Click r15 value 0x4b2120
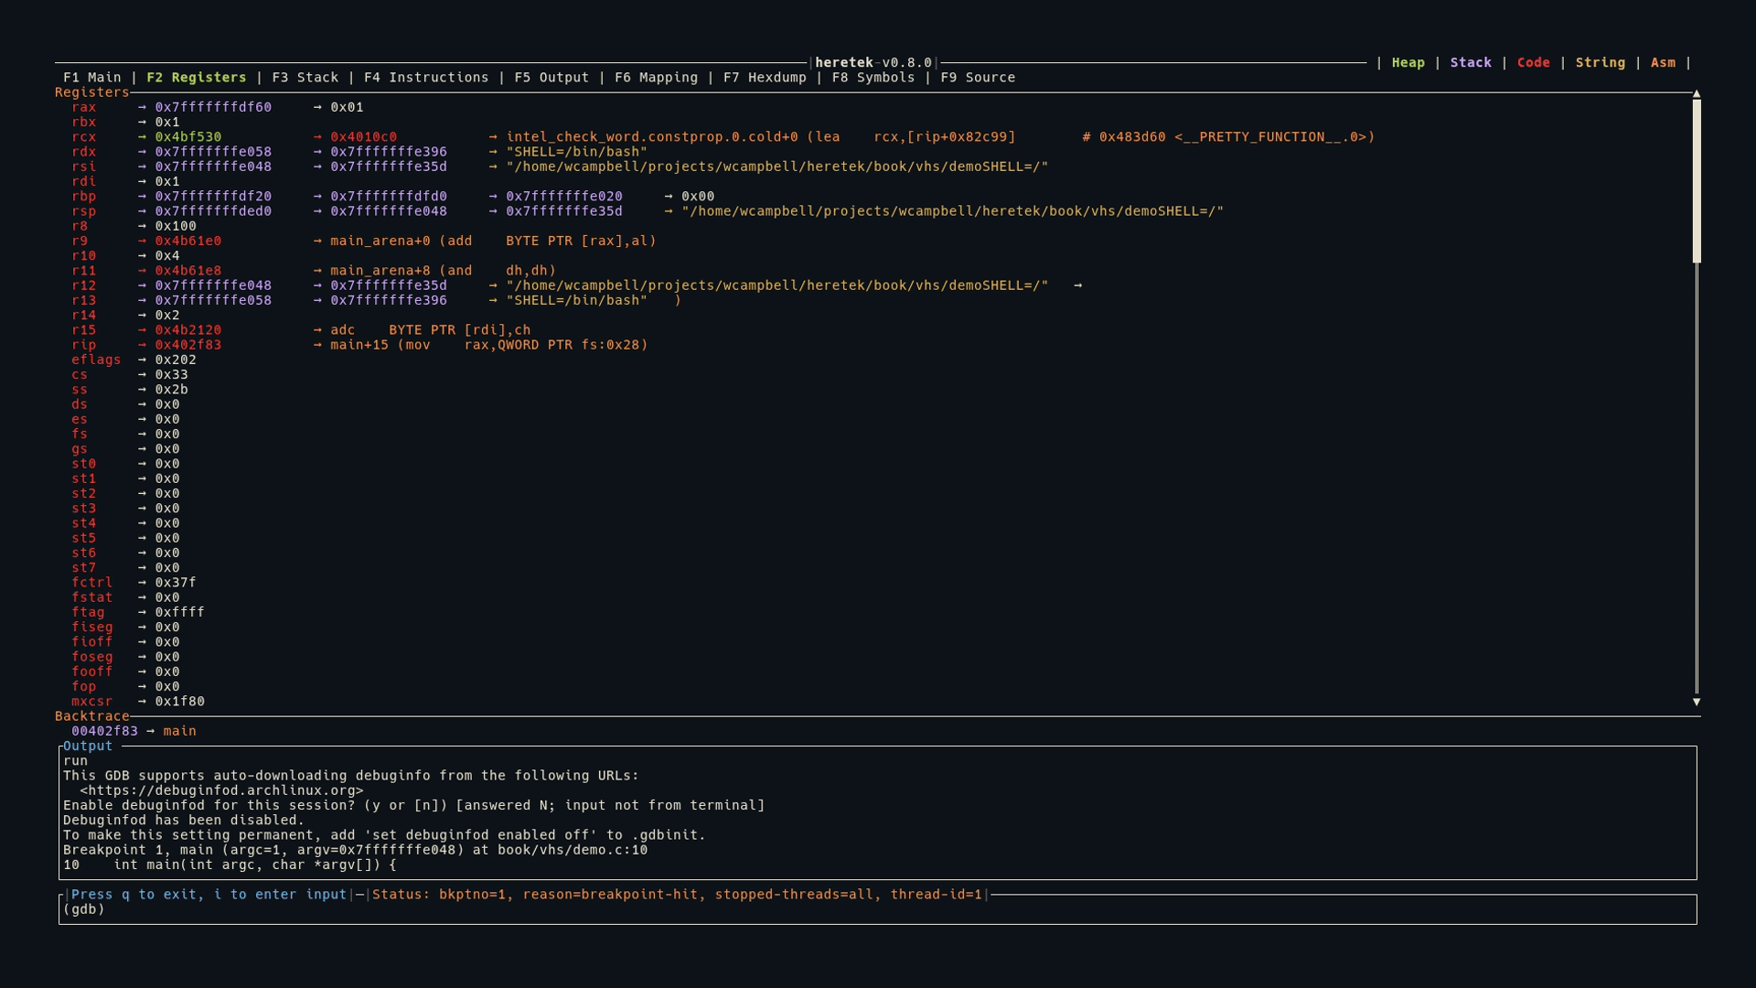This screenshot has height=988, width=1756. pyautogui.click(x=188, y=330)
